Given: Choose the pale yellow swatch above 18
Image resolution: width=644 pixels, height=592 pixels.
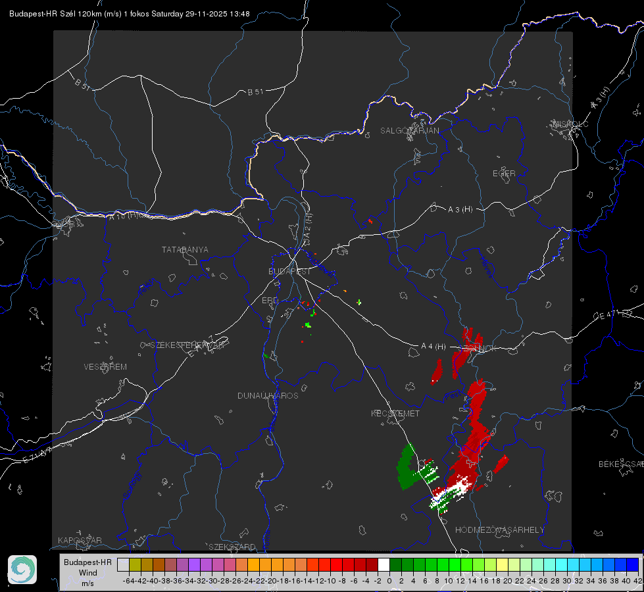Looking at the screenshot, I should pos(503,564).
